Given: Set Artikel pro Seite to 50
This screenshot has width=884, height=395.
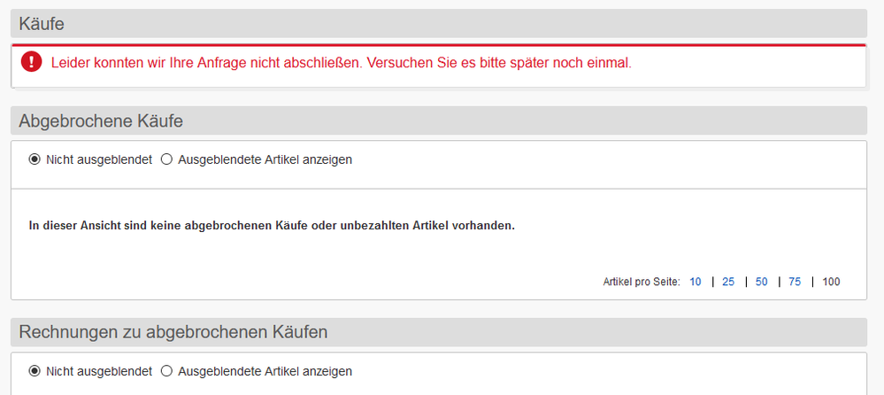Looking at the screenshot, I should (761, 282).
